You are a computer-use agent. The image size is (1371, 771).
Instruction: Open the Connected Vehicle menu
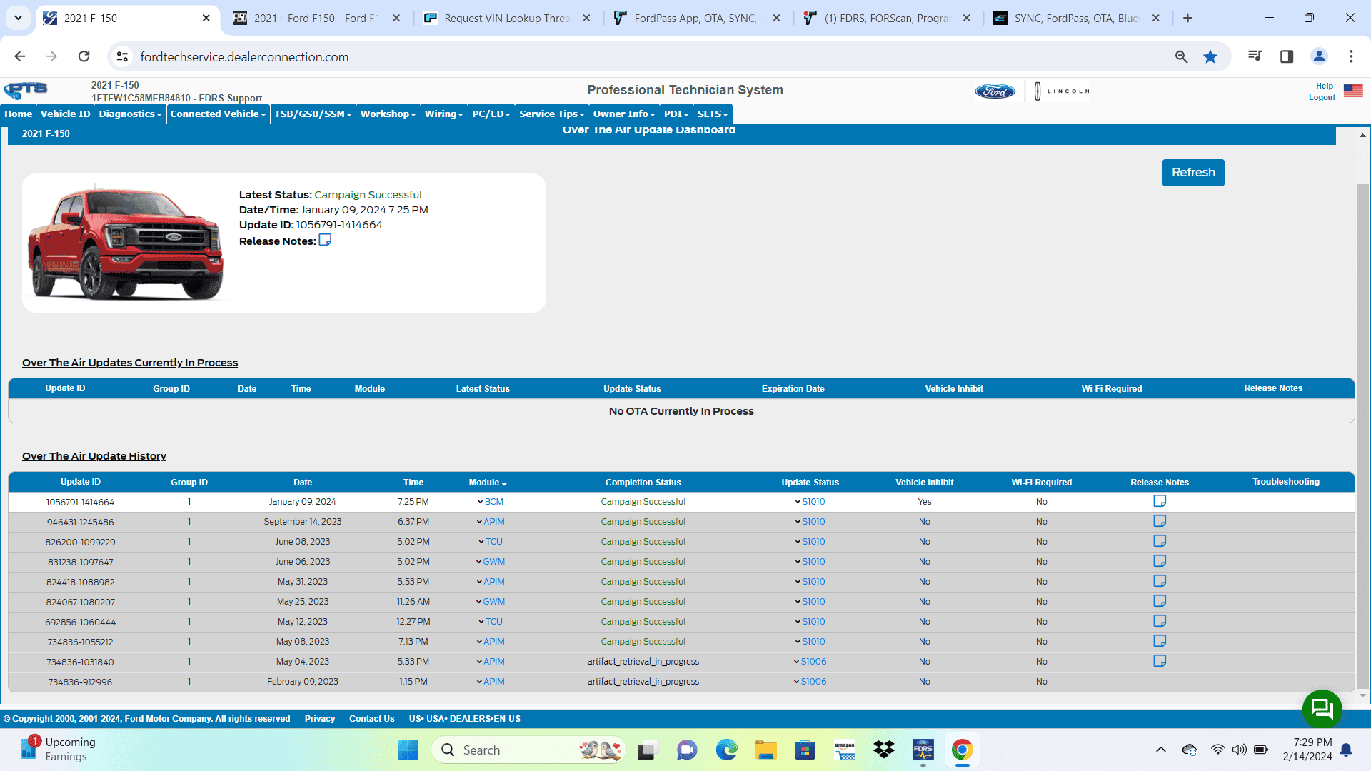tap(218, 114)
